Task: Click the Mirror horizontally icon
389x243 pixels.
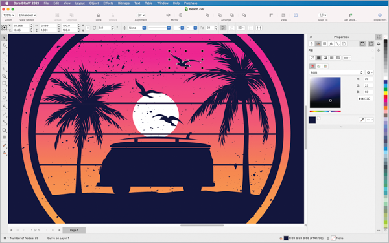Action: [x=168, y=16]
